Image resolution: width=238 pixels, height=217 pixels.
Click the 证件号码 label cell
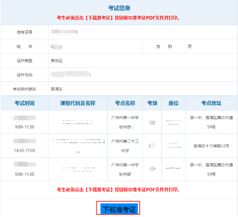(24, 75)
